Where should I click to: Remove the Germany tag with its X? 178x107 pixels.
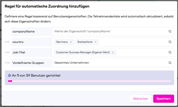point(71,42)
